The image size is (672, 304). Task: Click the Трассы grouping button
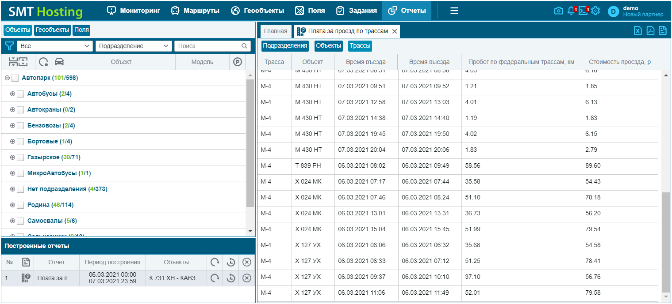[360, 46]
